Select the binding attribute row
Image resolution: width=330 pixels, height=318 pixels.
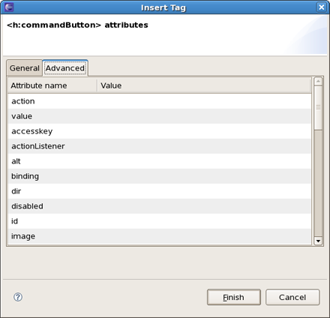[160, 176]
